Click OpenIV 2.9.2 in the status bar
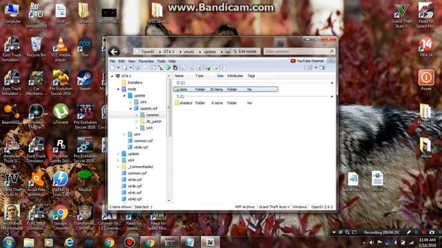This screenshot has height=248, width=442. [322, 207]
